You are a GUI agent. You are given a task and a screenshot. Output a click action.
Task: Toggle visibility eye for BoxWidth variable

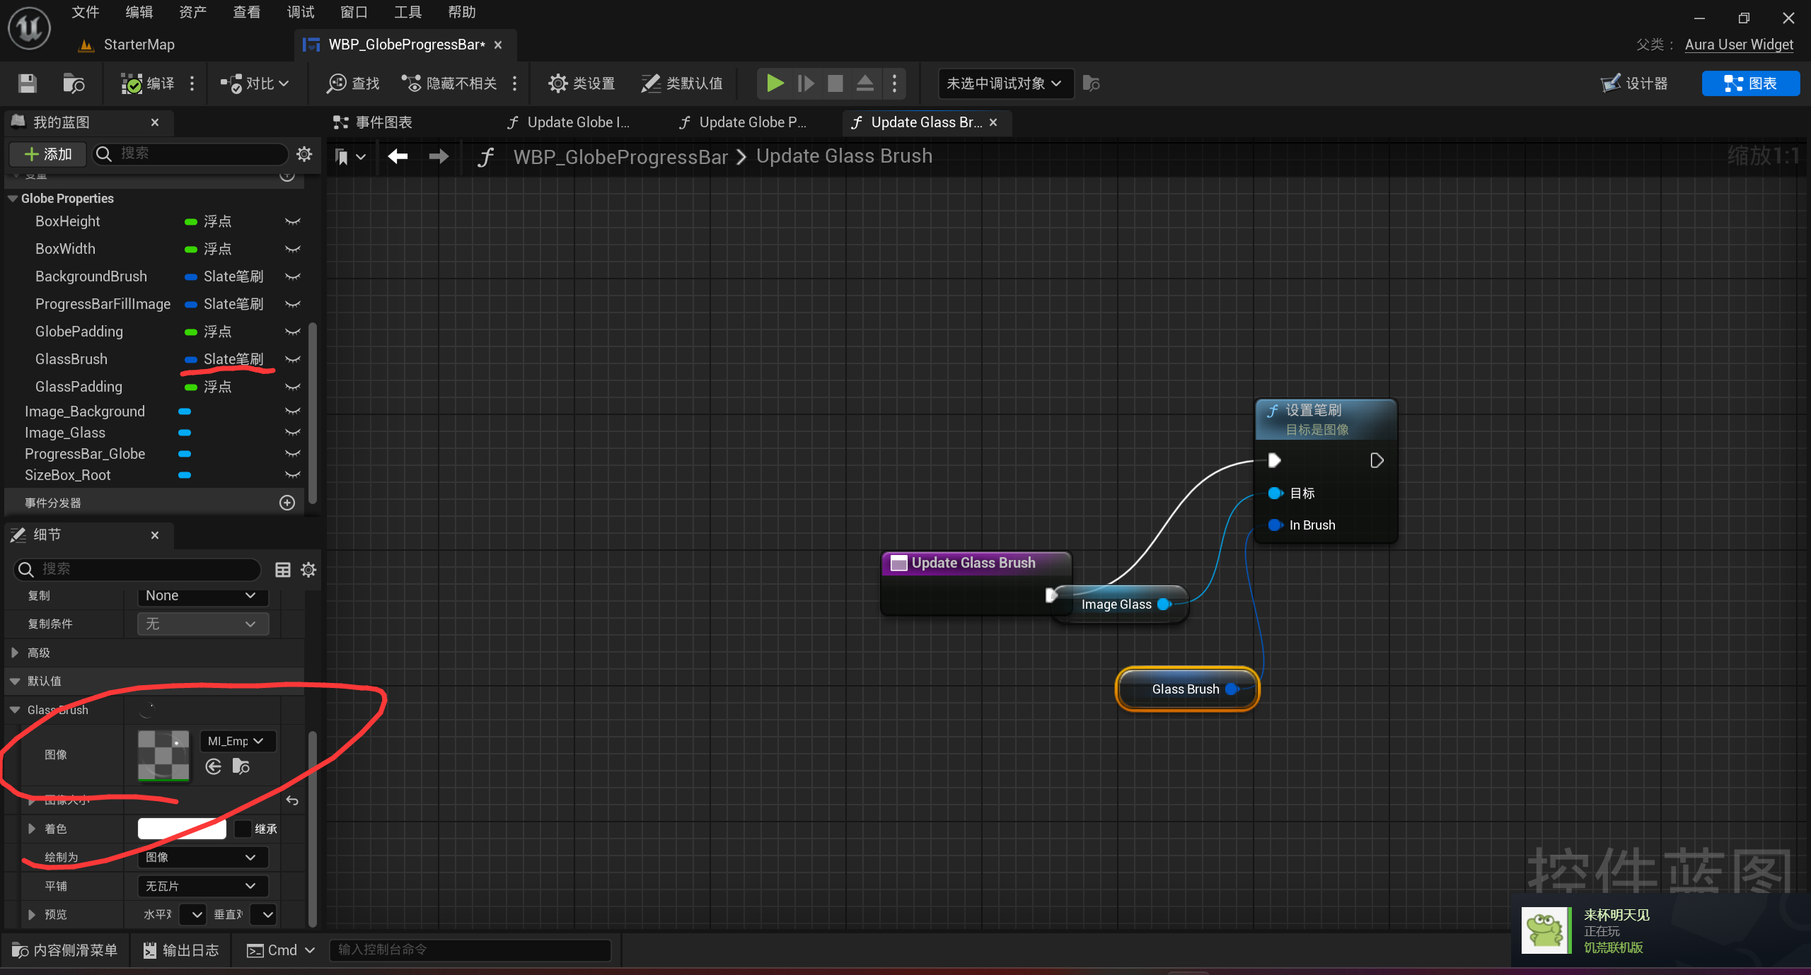(292, 249)
